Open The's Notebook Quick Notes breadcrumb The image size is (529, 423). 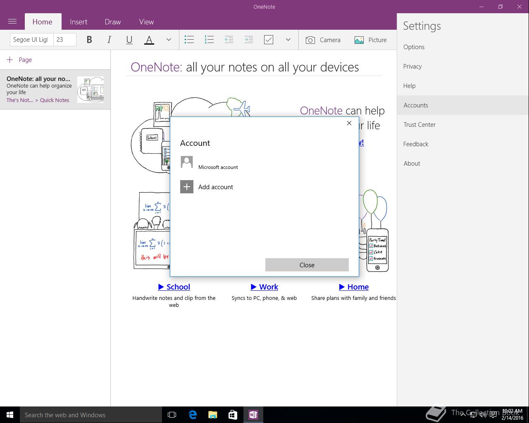point(38,100)
